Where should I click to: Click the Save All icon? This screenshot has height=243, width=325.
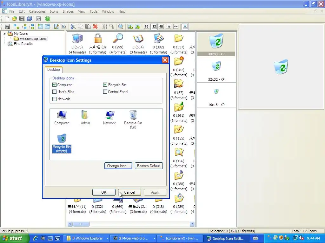29,19
